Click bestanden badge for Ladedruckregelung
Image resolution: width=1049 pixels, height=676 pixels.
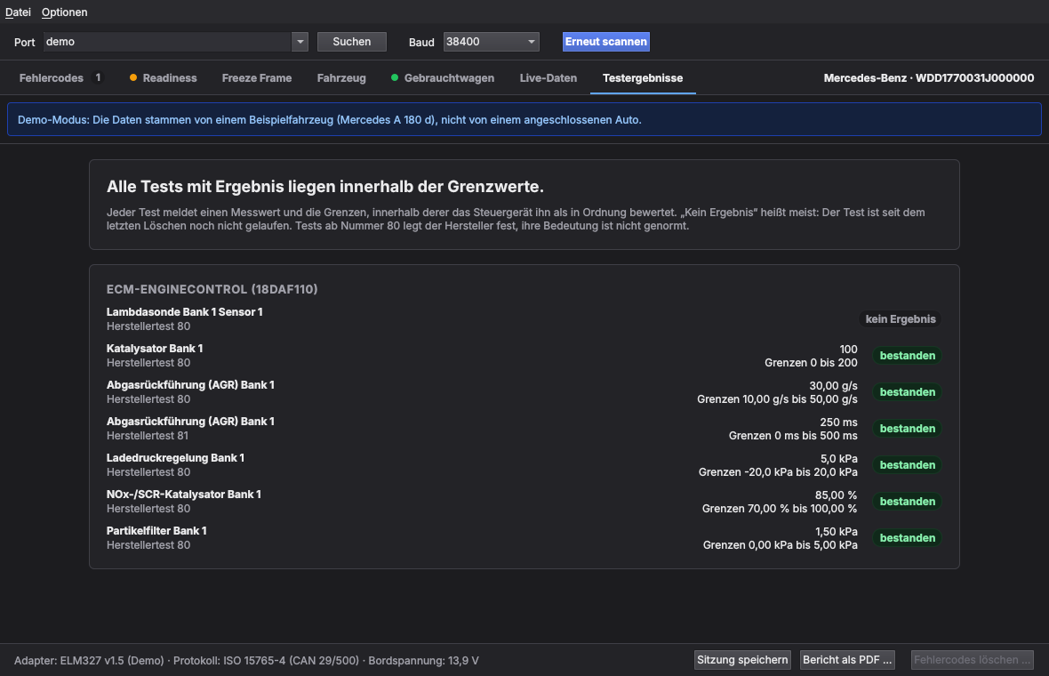tap(907, 465)
